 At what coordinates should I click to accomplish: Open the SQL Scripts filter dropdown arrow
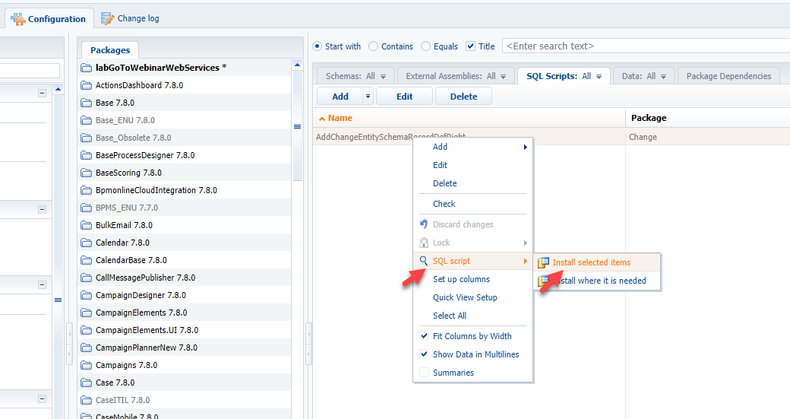click(599, 77)
